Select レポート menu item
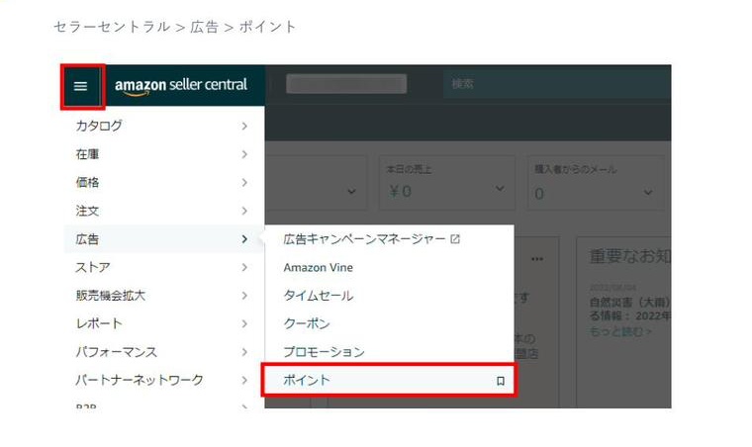Screen dimensions: 752x447 pyautogui.click(x=164, y=323)
